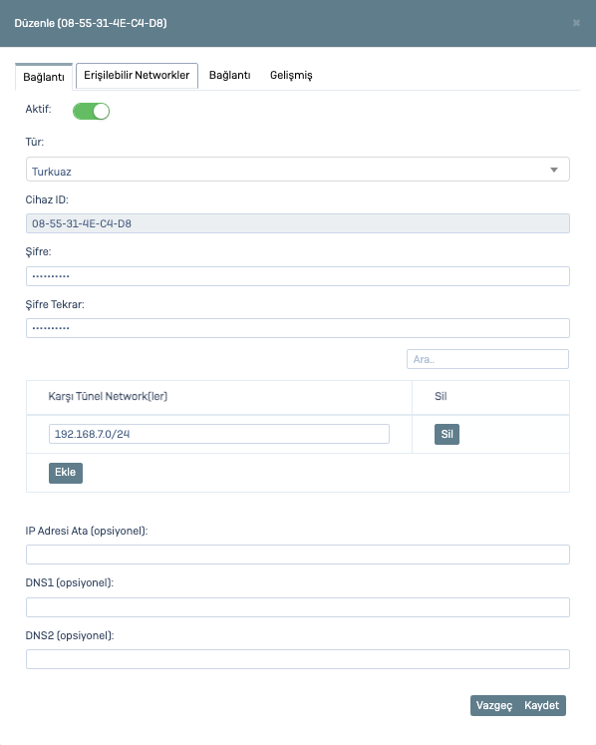Close the Düzenle dialog with the X icon
The height and width of the screenshot is (745, 596).
[x=576, y=23]
